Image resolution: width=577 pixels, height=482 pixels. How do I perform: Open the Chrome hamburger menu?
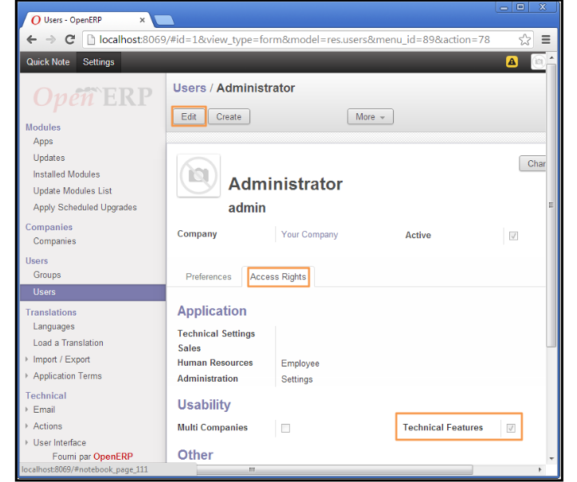click(x=546, y=39)
